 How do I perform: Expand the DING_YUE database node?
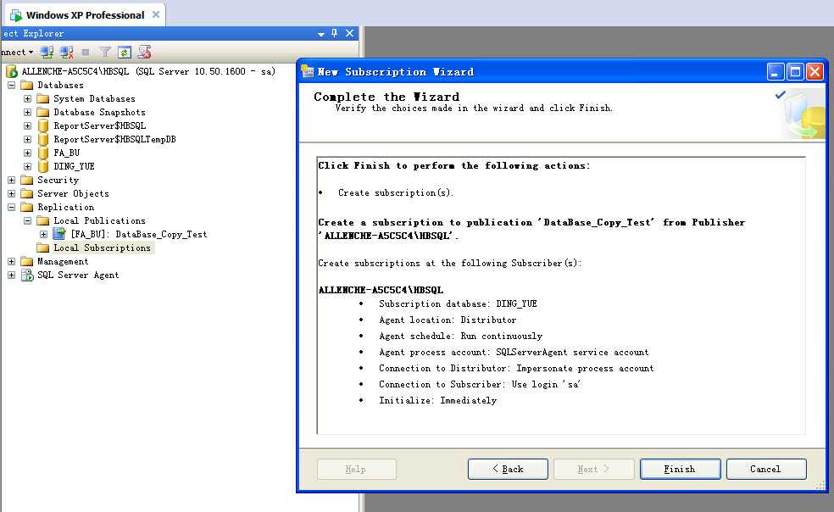click(28, 167)
